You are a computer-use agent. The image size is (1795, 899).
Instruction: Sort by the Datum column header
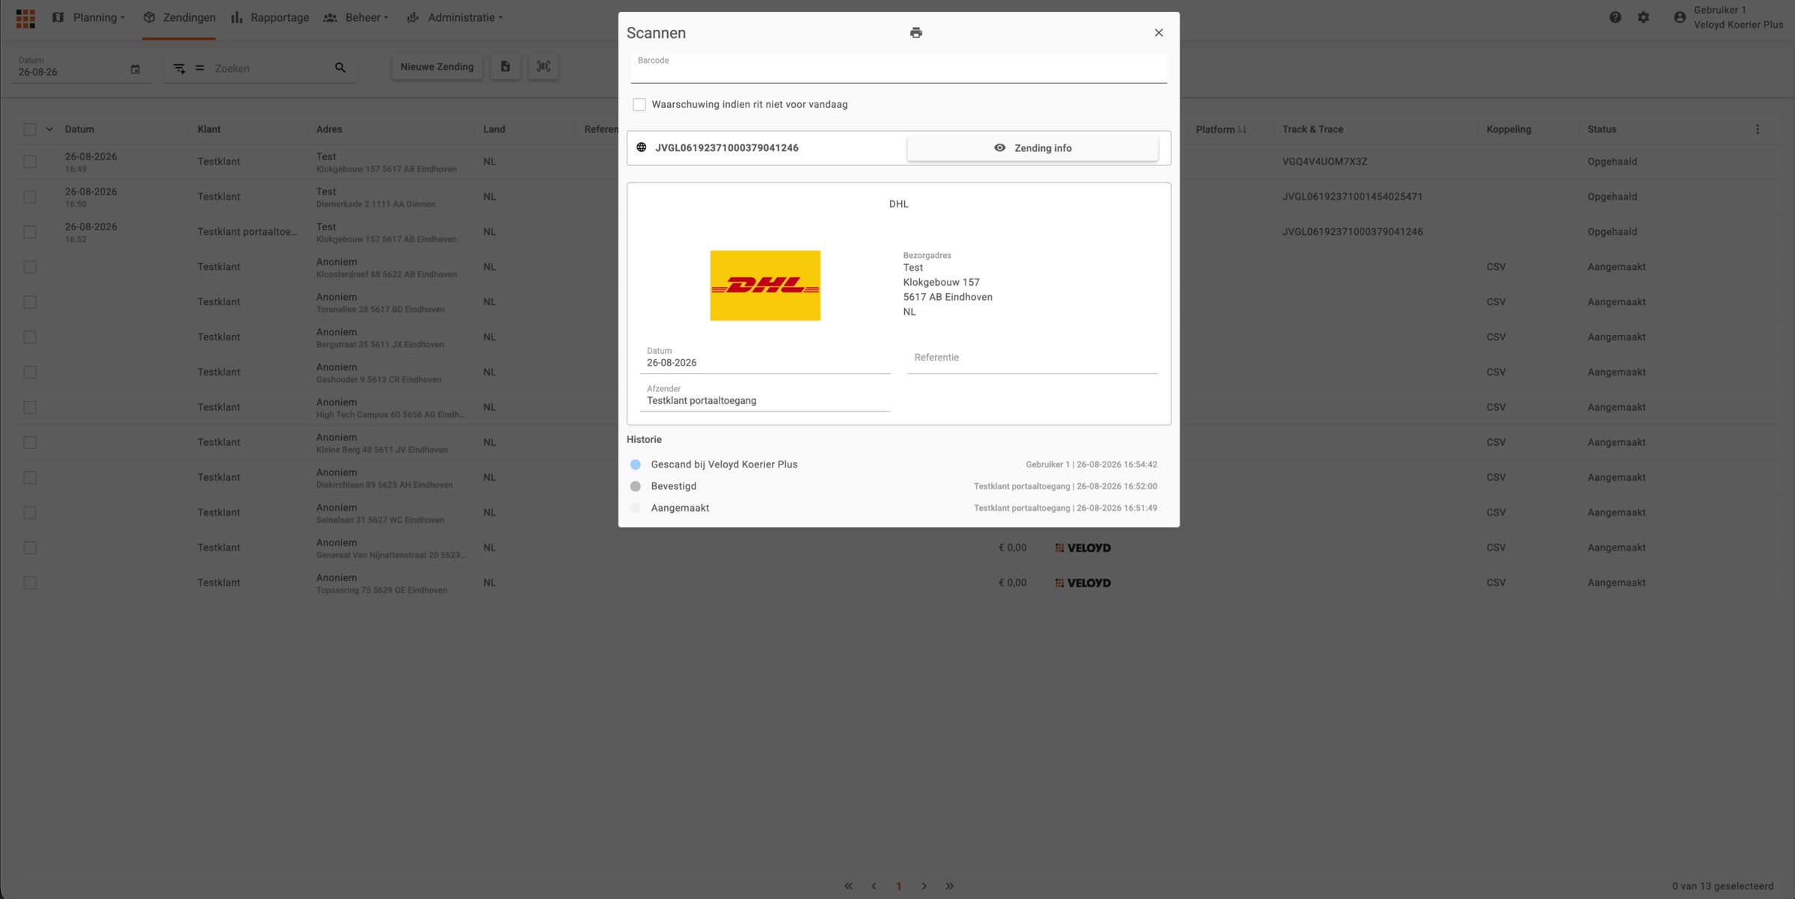click(x=79, y=129)
